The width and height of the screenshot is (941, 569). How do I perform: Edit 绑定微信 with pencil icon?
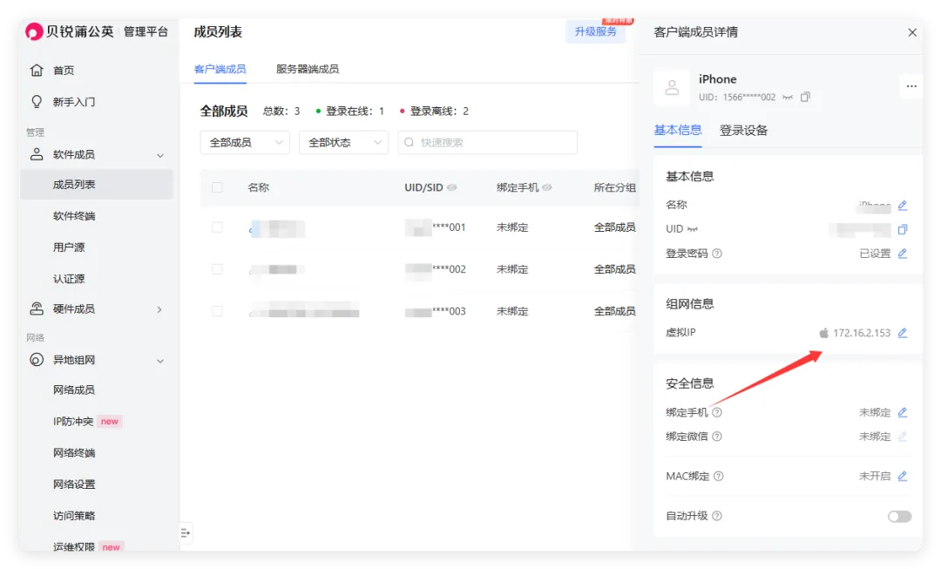903,437
